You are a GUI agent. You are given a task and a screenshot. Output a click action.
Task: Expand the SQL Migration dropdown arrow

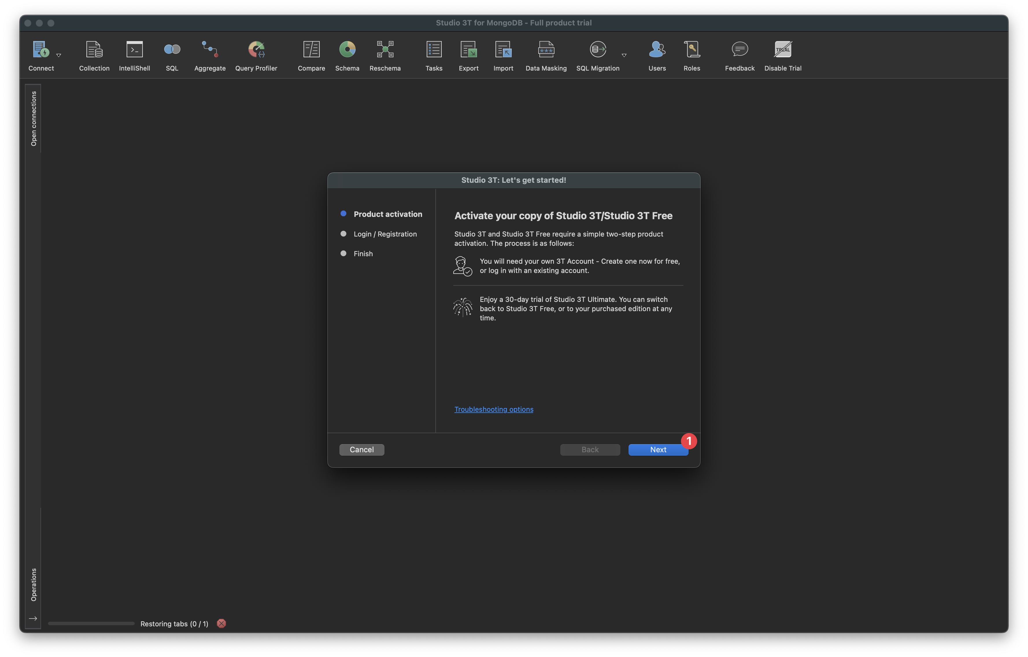(x=624, y=55)
